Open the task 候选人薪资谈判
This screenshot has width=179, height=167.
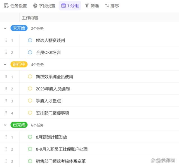(x=50, y=40)
